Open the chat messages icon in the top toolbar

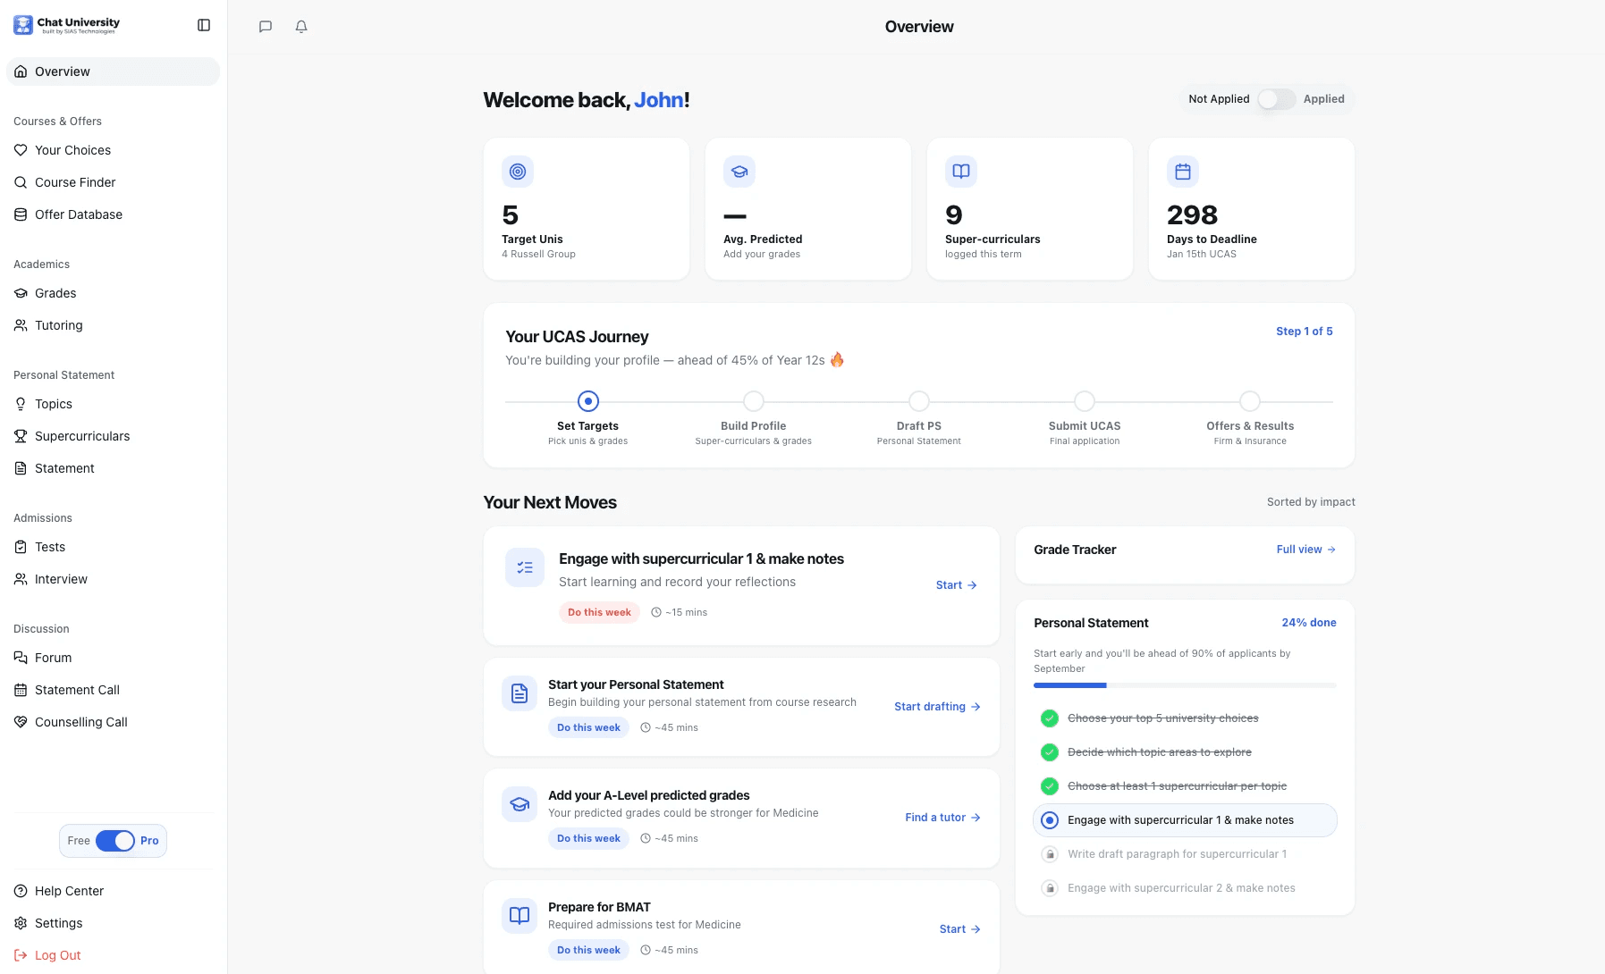click(x=265, y=27)
